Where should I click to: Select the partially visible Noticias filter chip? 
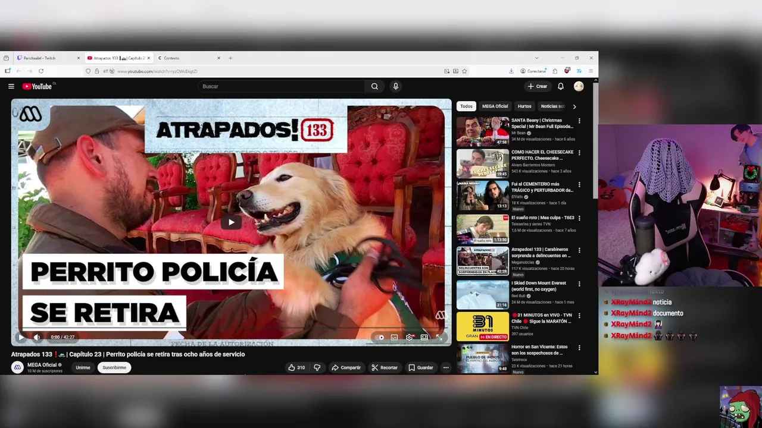click(x=552, y=106)
